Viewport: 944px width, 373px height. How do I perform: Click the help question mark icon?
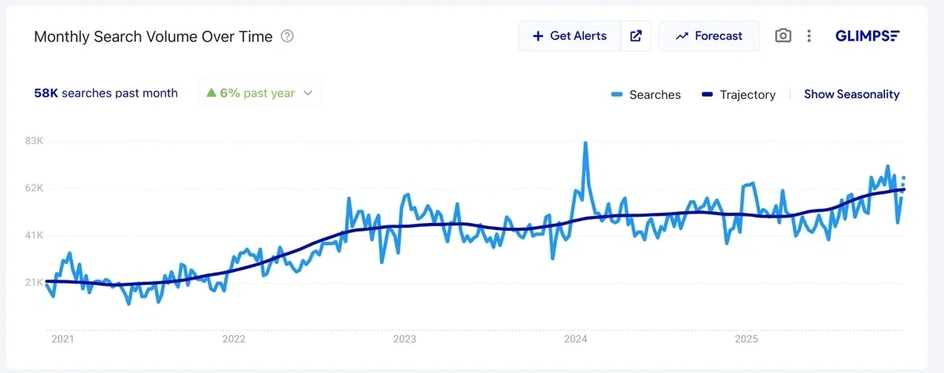tap(287, 36)
